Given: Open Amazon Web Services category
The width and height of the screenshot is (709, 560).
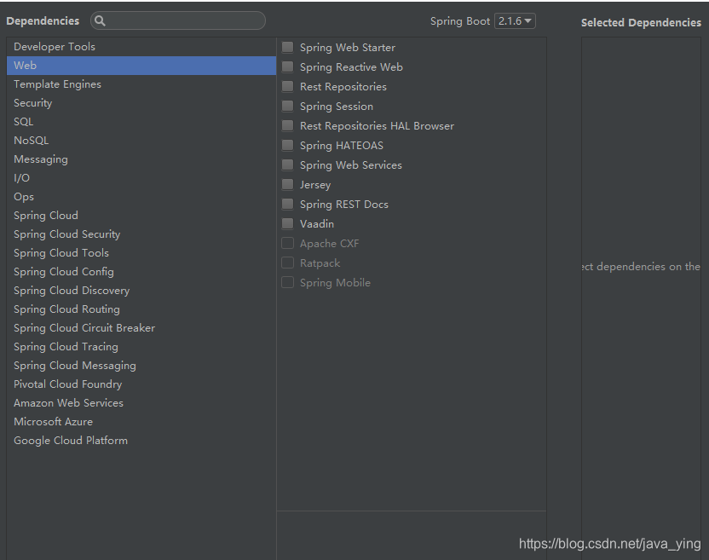Looking at the screenshot, I should 141,403.
